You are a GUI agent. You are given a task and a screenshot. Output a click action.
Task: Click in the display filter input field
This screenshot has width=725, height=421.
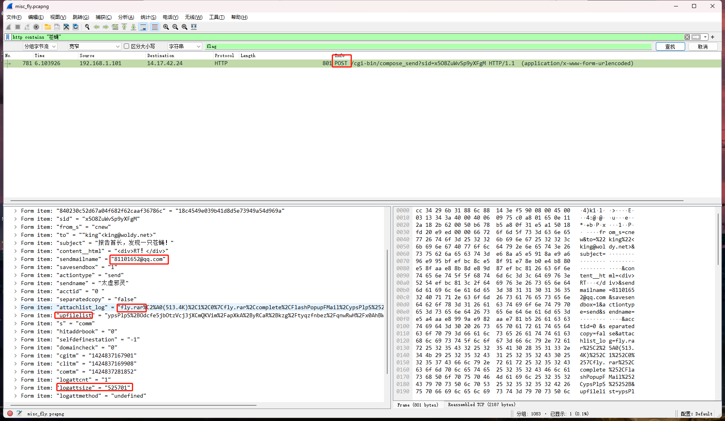pos(348,37)
